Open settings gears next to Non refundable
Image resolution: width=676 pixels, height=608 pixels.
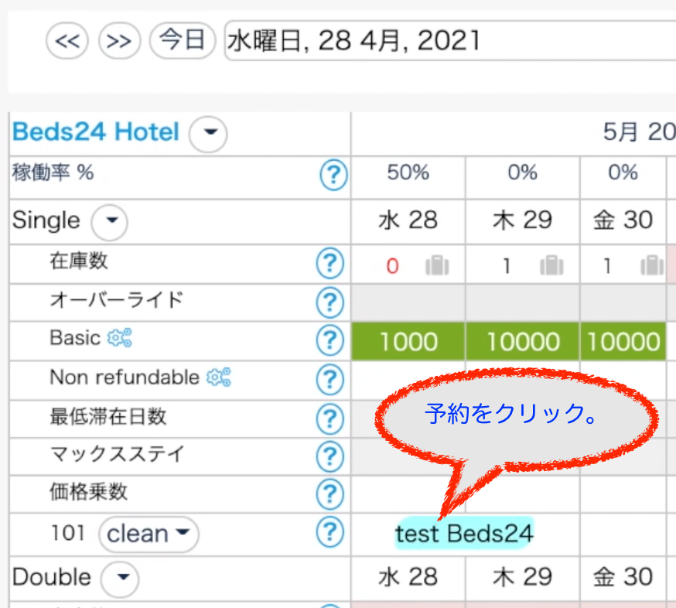click(218, 377)
